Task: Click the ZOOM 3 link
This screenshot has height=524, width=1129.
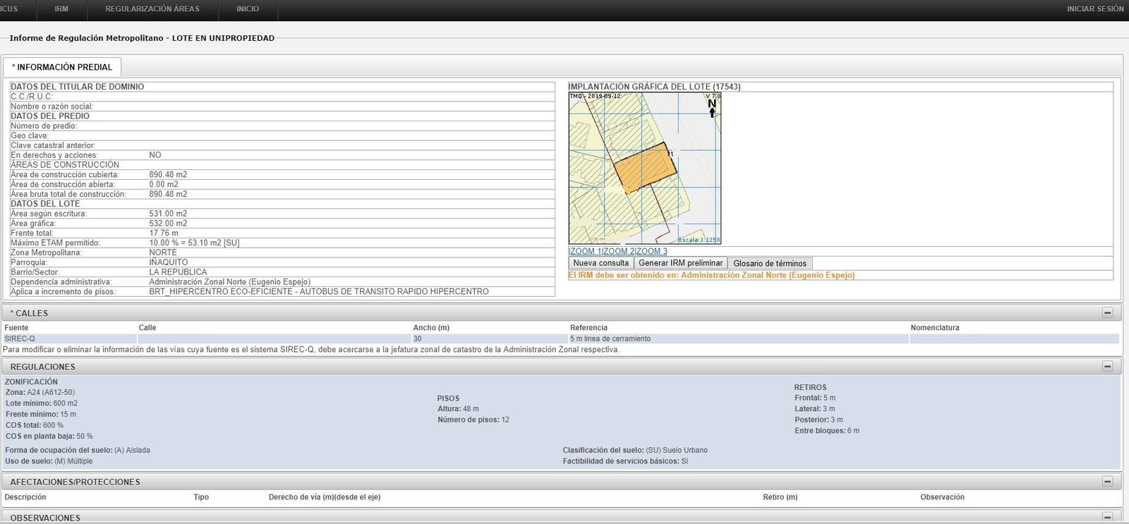Action: point(651,251)
